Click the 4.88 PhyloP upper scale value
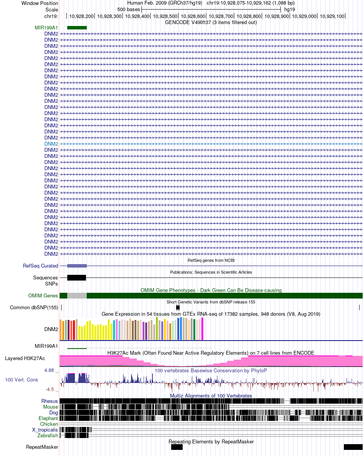The width and height of the screenshot is (363, 456). pos(49,370)
